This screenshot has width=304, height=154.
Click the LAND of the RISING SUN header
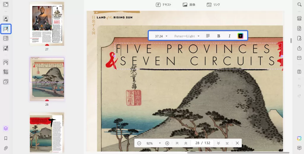click(x=115, y=18)
